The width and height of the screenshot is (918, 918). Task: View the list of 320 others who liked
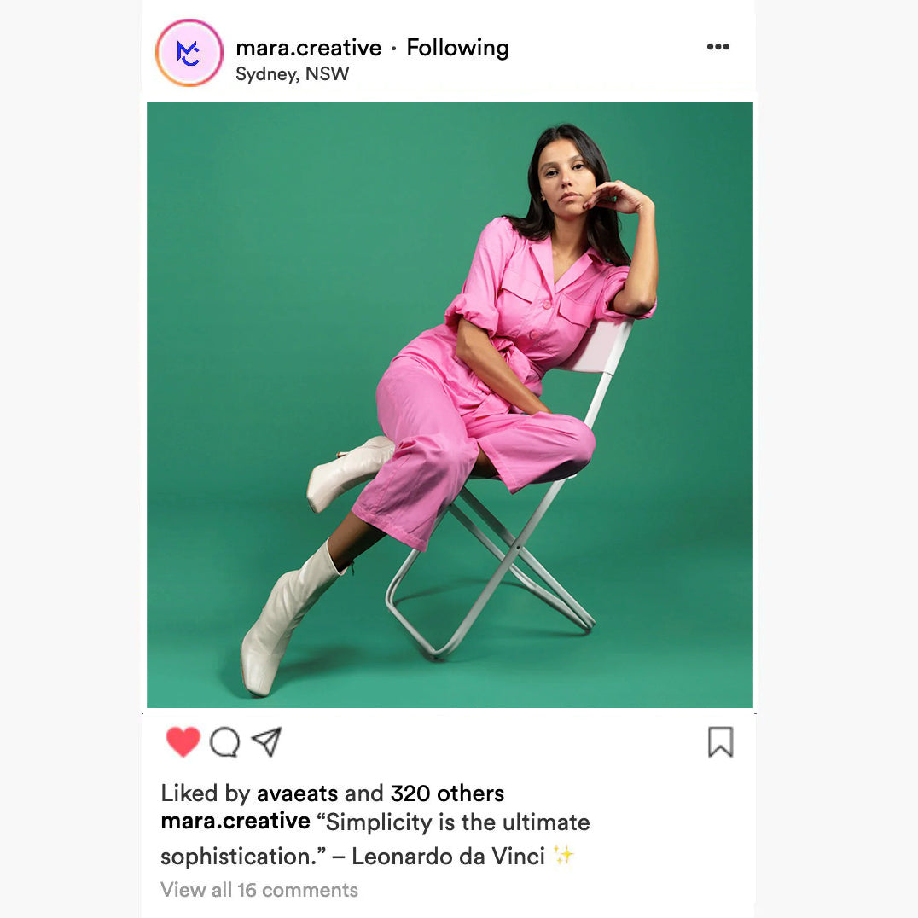[x=447, y=793]
